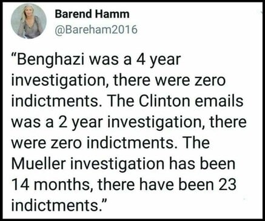The image size is (265, 221).
Task: Open the tweet options caret at top right
Action: 260,13
